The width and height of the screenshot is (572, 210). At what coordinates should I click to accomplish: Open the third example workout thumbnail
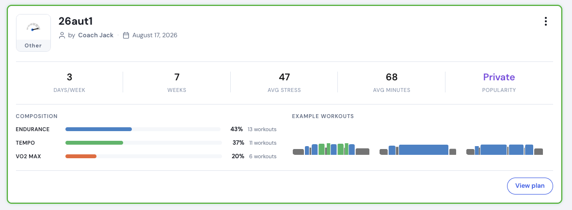coord(505,150)
